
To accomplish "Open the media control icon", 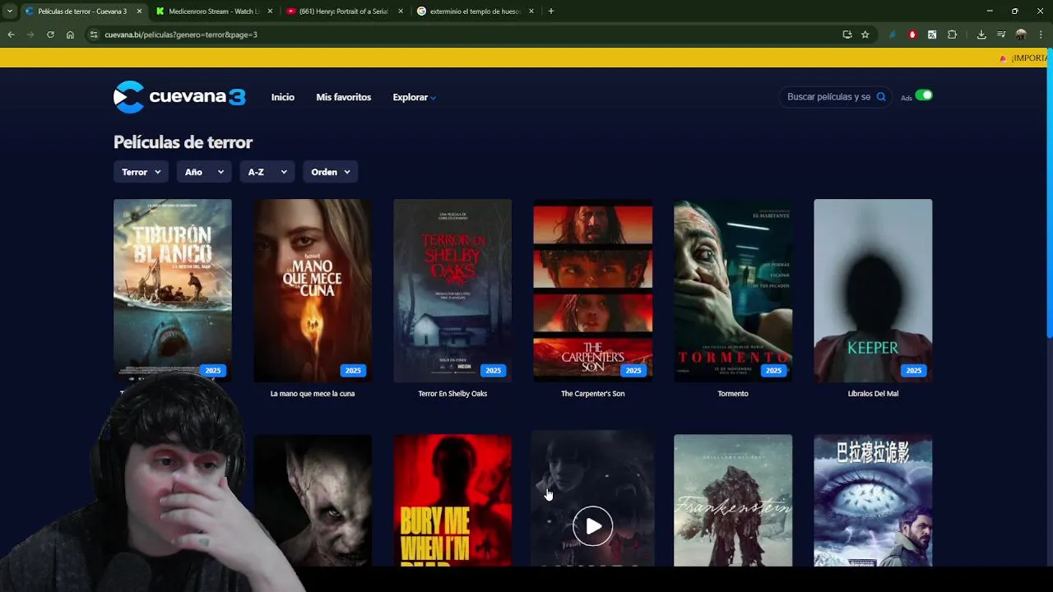I will [1001, 35].
